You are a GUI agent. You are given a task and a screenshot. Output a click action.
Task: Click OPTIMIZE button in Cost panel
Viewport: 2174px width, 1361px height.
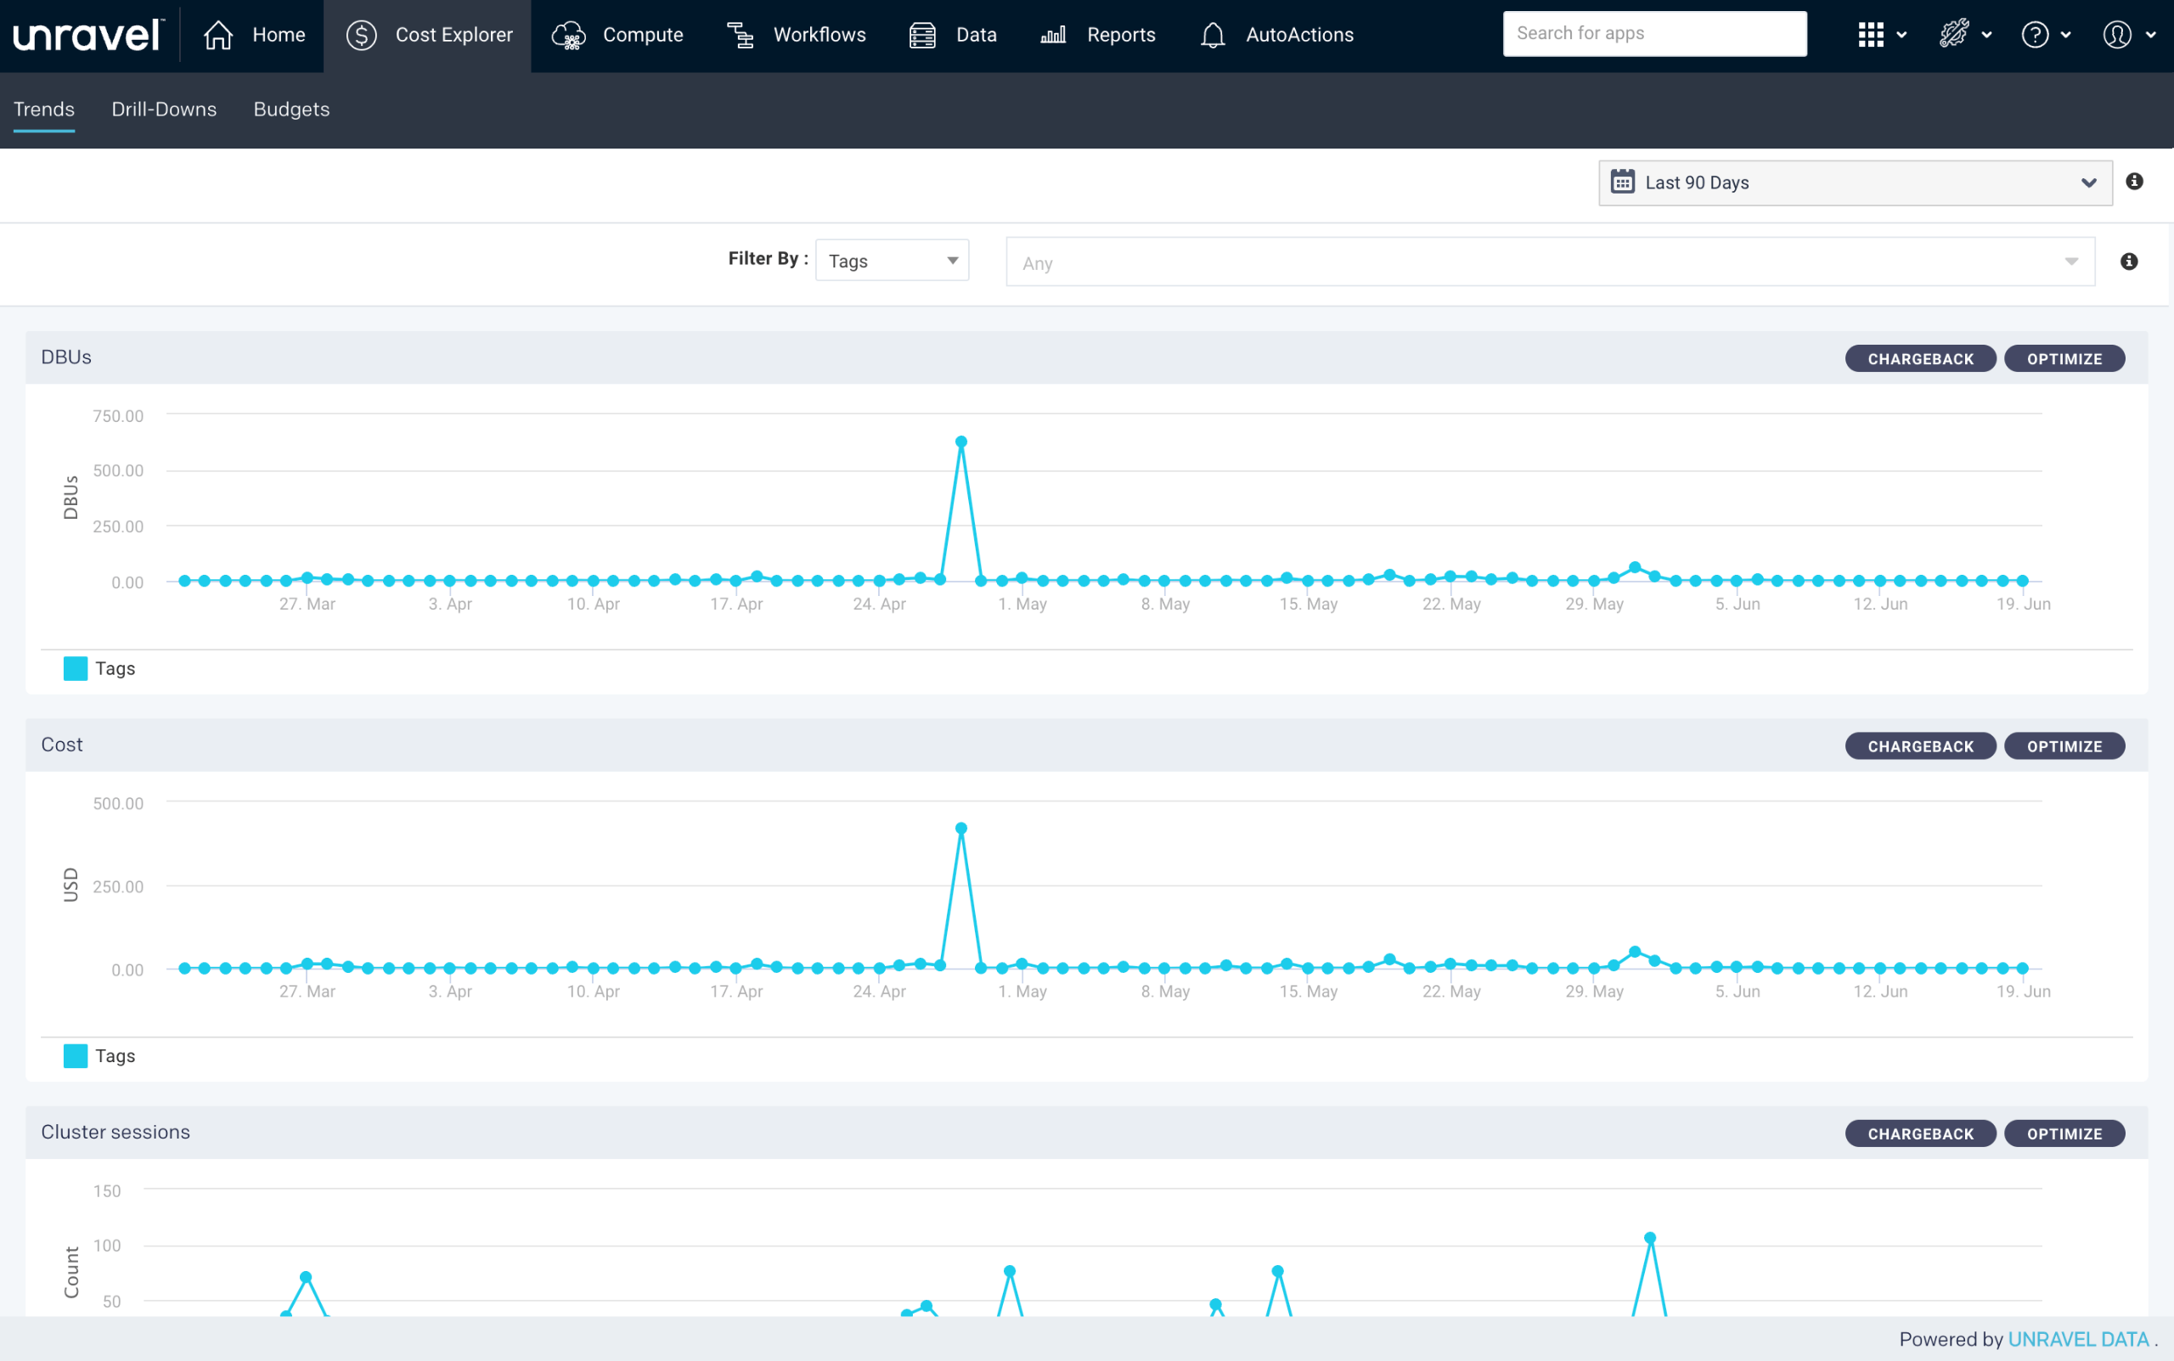tap(2064, 746)
